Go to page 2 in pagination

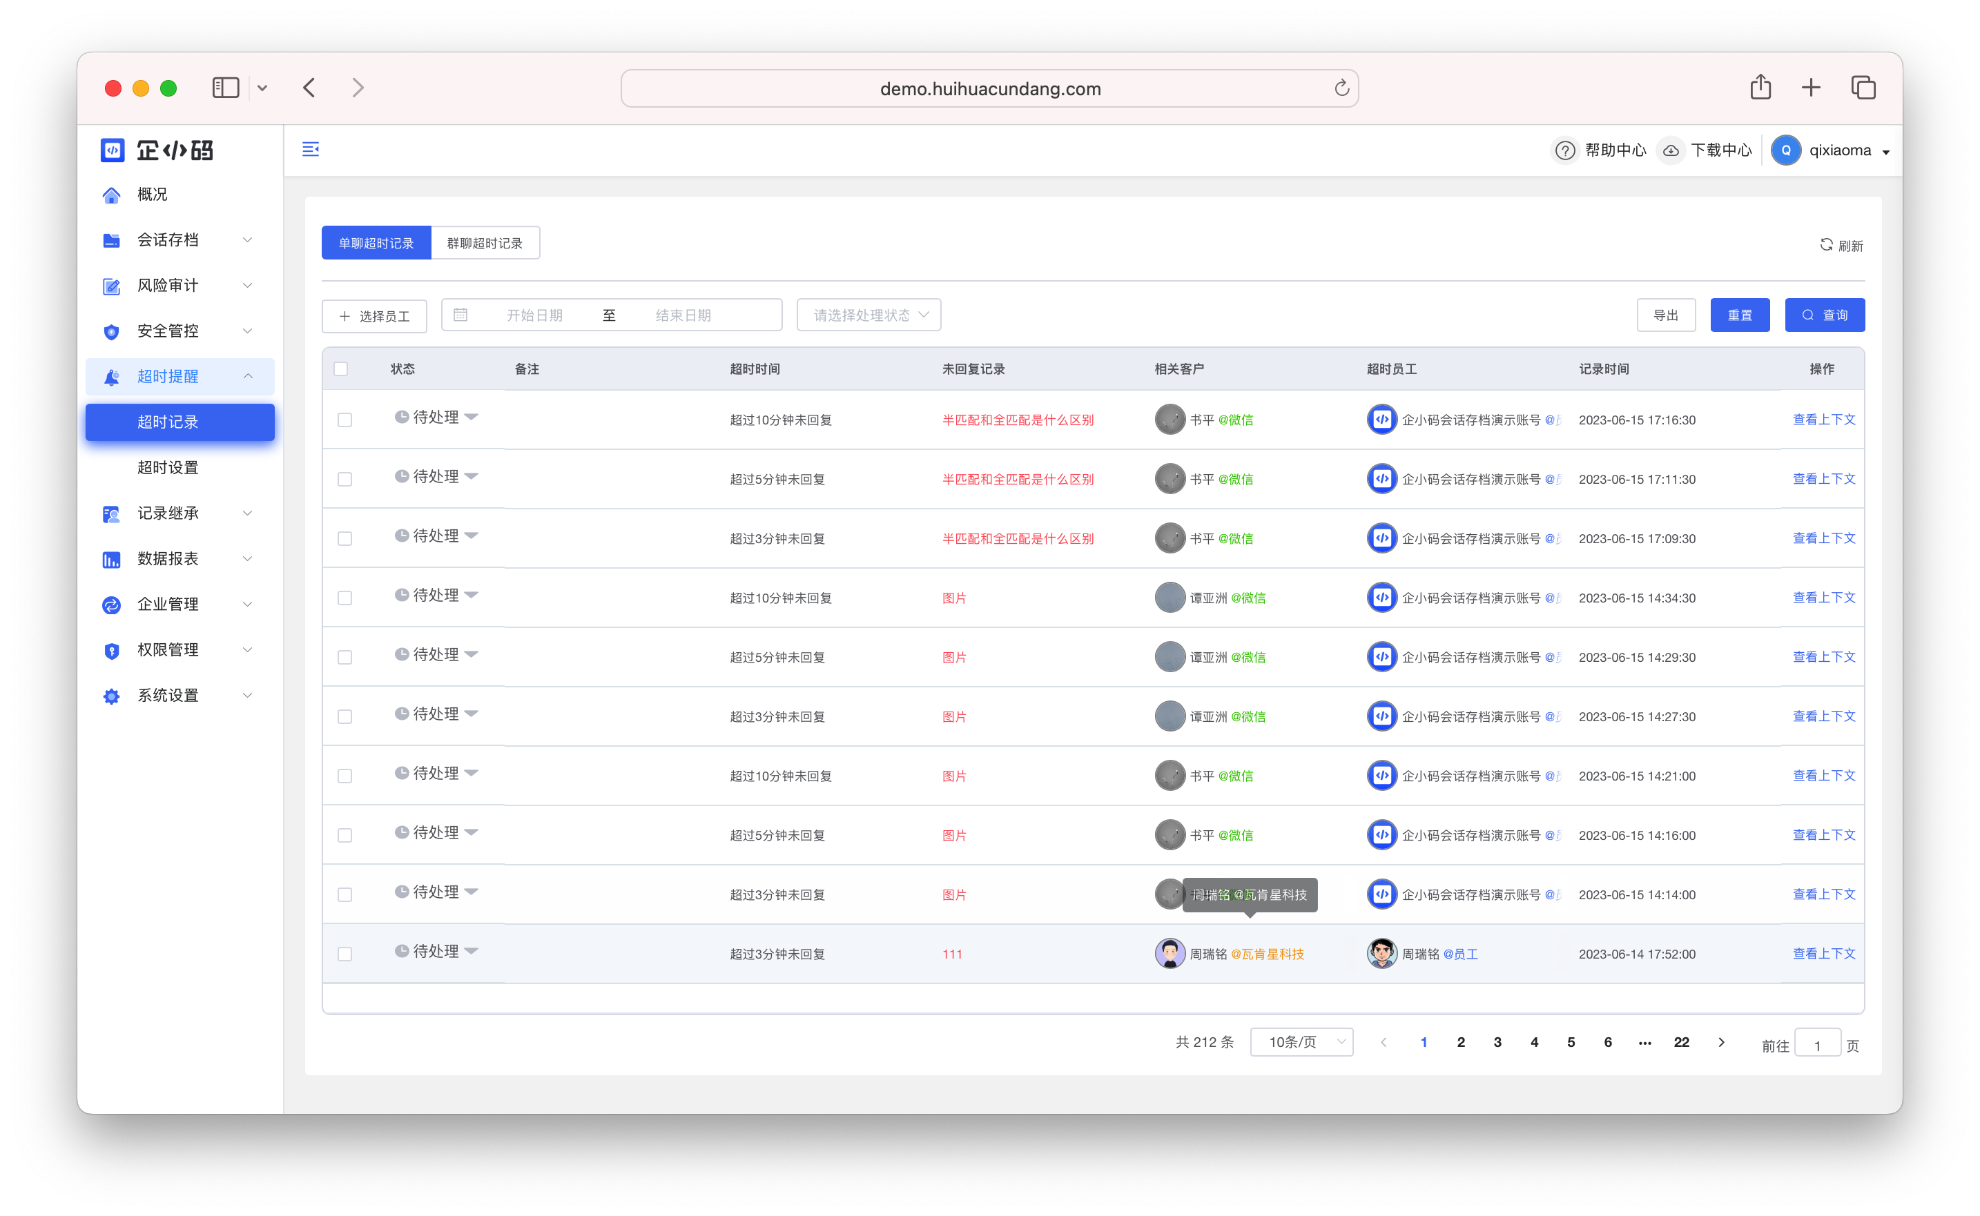pyautogui.click(x=1460, y=1042)
